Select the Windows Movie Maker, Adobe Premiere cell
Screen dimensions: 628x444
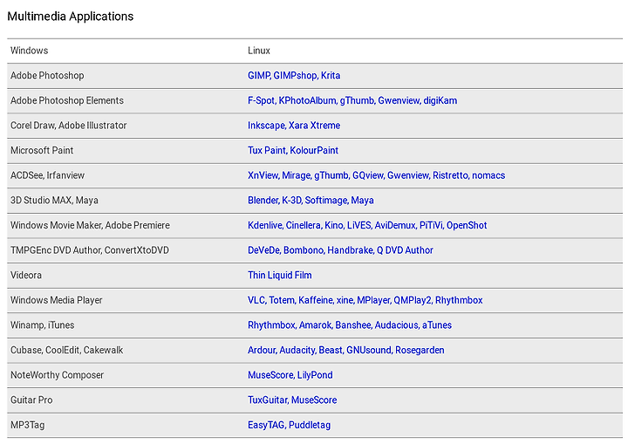click(x=90, y=225)
